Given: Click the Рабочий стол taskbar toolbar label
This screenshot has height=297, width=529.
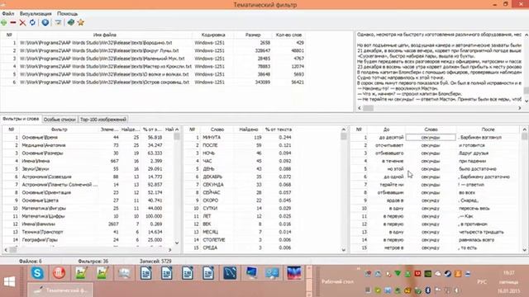Looking at the screenshot, I should pos(337,281).
